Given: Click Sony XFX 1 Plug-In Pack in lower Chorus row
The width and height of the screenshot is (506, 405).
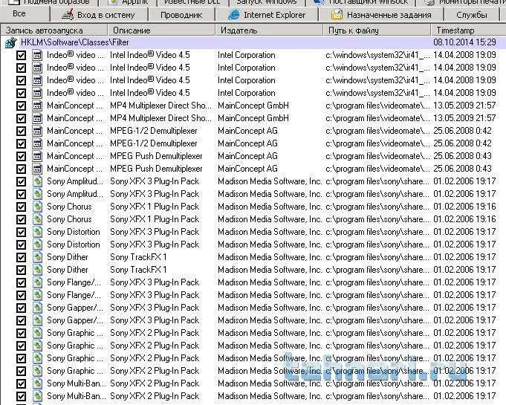Looking at the screenshot, I should (155, 219).
